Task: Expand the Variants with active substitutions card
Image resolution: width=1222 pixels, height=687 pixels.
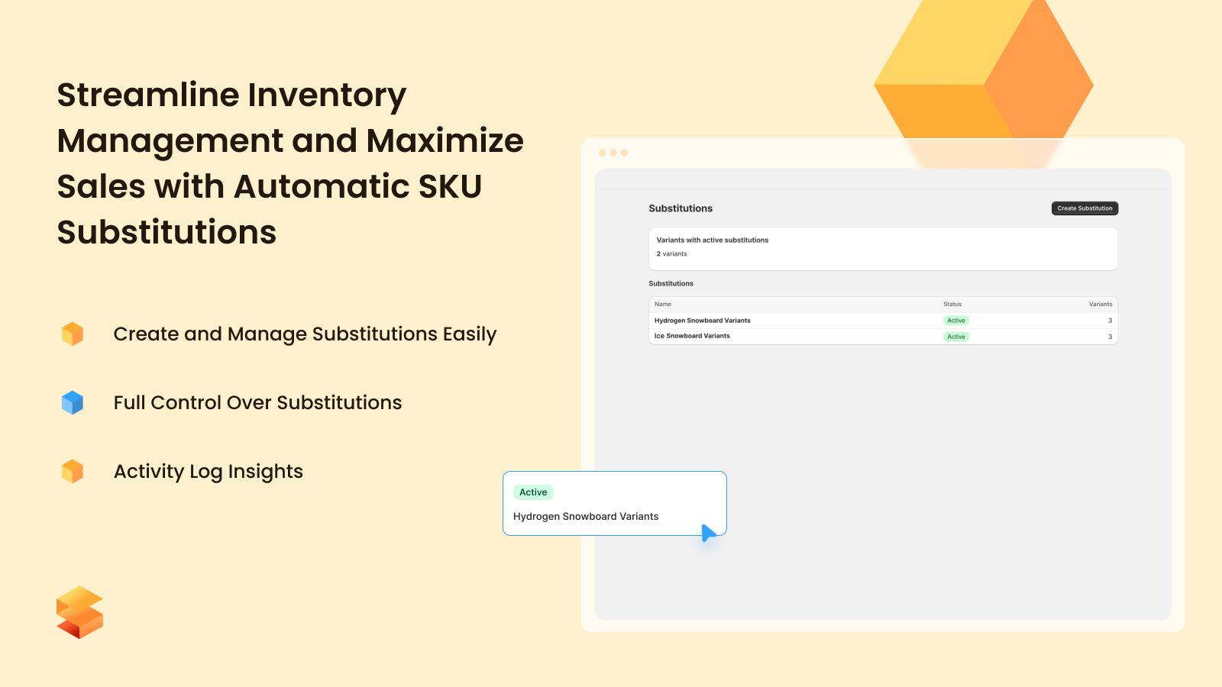Action: click(x=882, y=248)
